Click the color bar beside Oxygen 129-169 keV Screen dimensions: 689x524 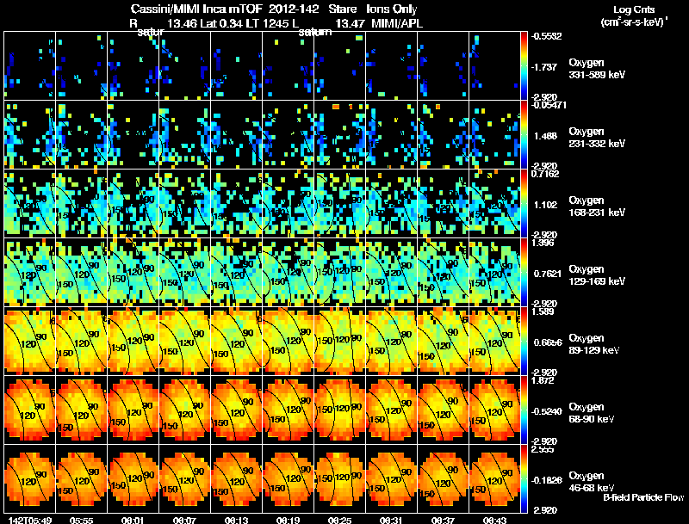pyautogui.click(x=524, y=273)
